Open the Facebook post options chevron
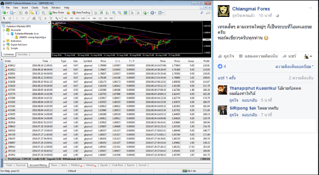The image size is (319, 175). pyautogui.click(x=310, y=8)
